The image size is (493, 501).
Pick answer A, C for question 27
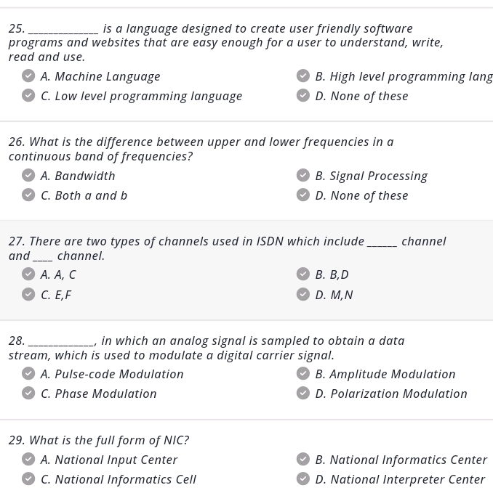click(x=58, y=274)
